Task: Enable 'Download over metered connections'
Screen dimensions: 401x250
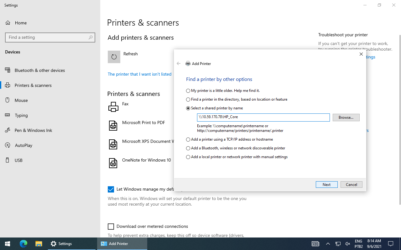Action: point(111,226)
